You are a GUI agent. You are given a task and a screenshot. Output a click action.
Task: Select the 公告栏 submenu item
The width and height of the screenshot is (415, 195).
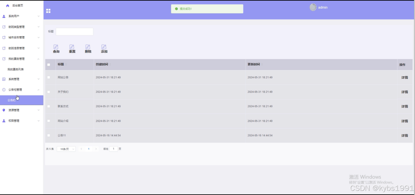pyautogui.click(x=22, y=100)
